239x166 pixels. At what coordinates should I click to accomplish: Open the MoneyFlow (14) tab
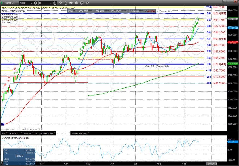pos(78,133)
